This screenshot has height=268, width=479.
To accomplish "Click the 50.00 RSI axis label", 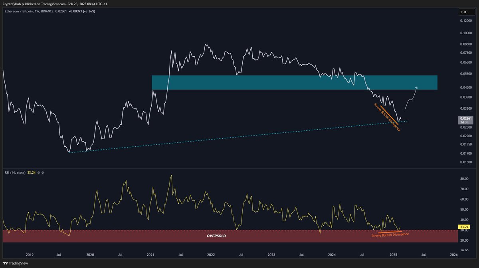I will point(464,210).
